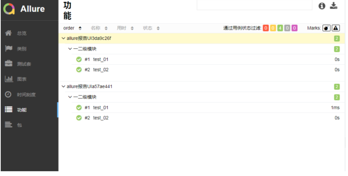Sort by 用时 duration column
This screenshot has width=348, height=176.
[125, 28]
